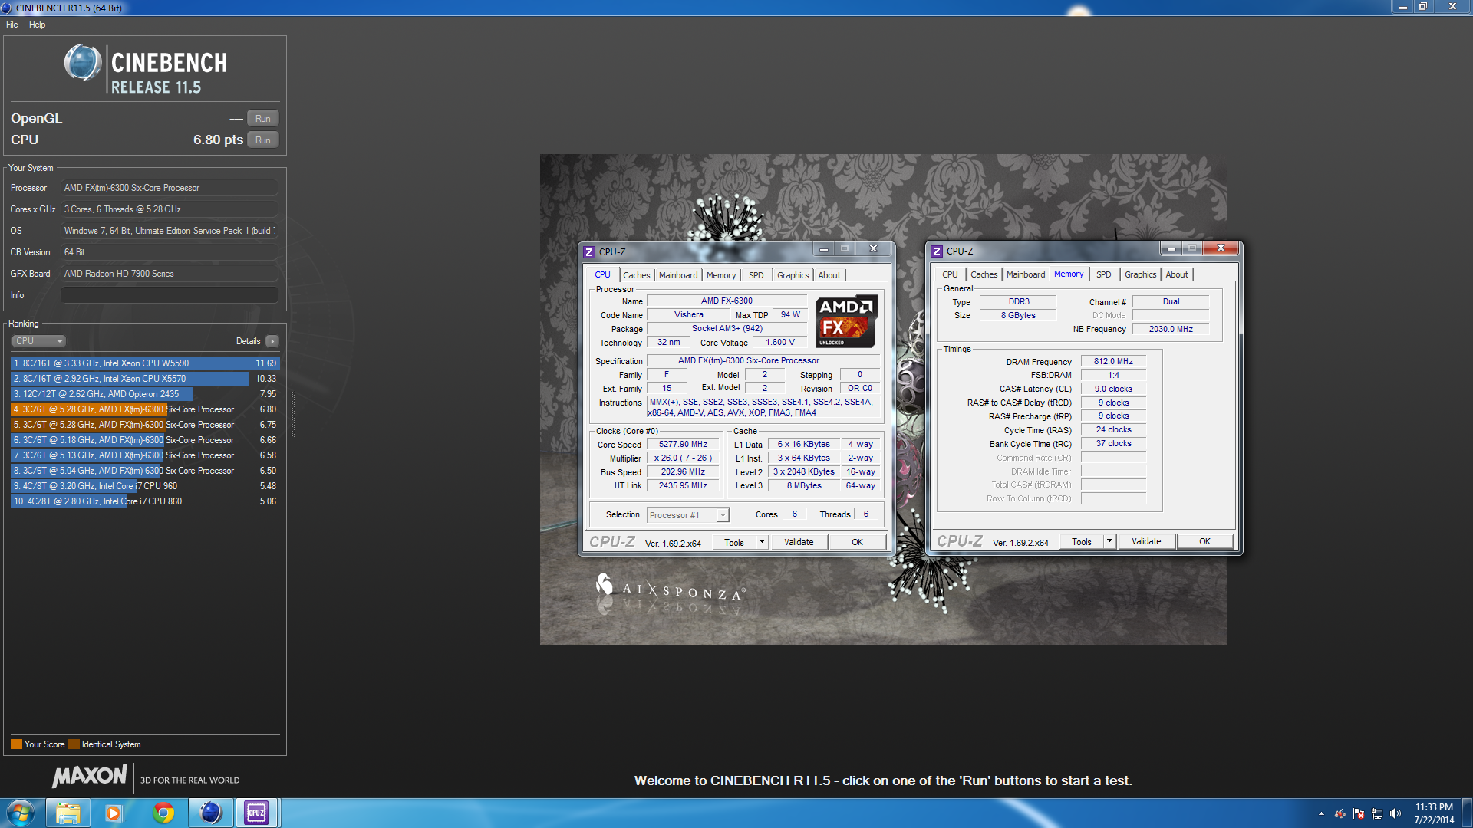Click the AMD FX Unlocked logo in CPU-Z
The width and height of the screenshot is (1473, 828).
(x=846, y=321)
